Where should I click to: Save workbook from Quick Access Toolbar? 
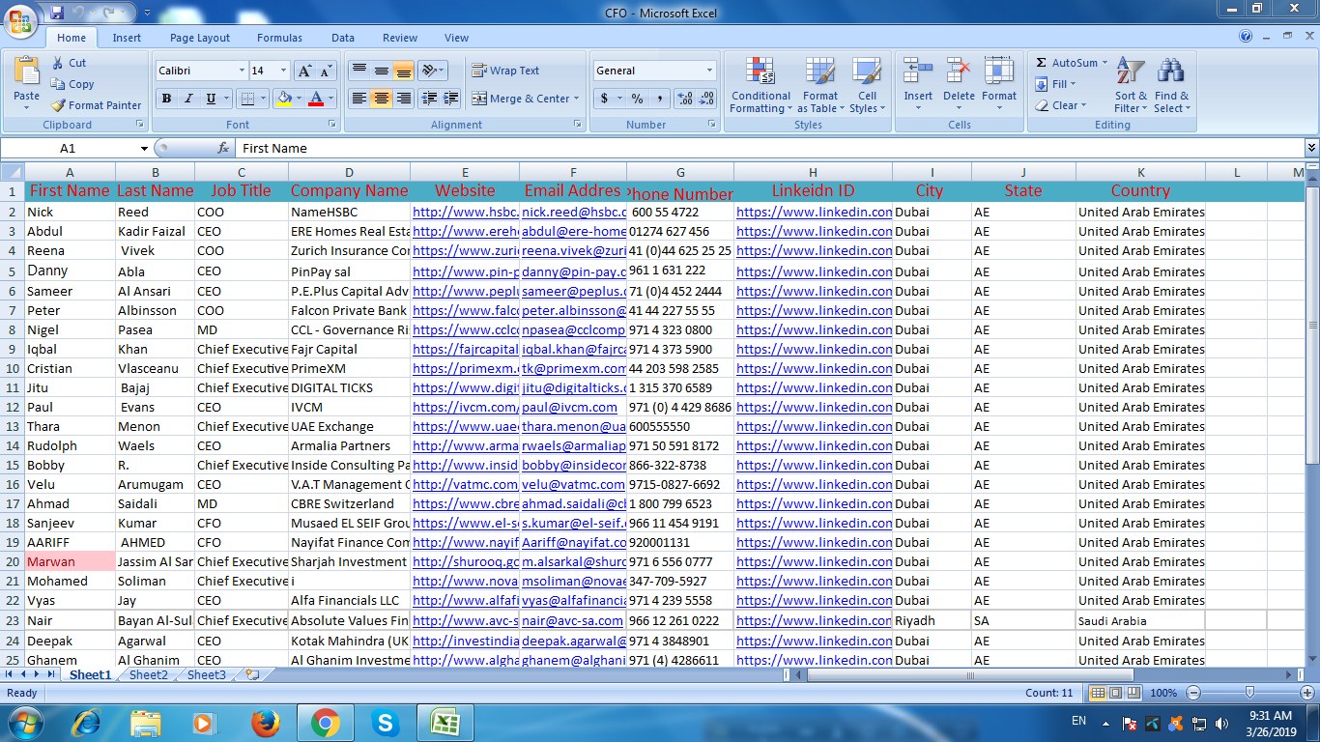(x=56, y=14)
